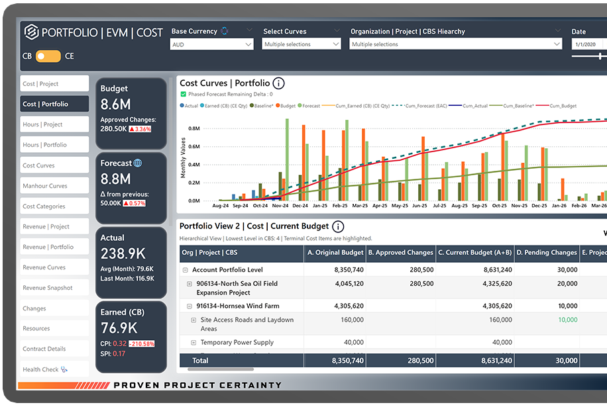Sort by A. Original Budget column header
Screen dimensions: 607x407
point(335,252)
